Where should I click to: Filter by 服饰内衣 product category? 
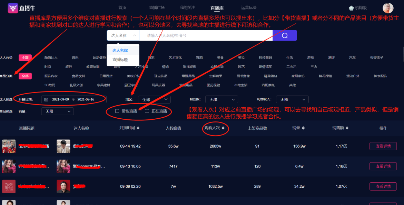coord(51,76)
